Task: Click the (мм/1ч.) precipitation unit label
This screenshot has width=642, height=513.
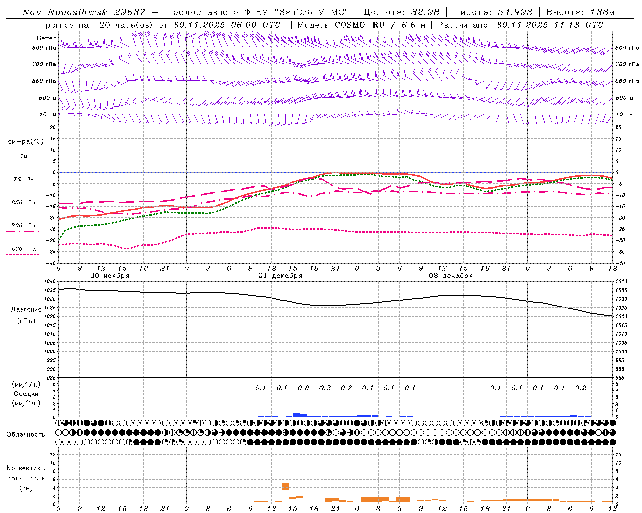Action: [x=26, y=403]
